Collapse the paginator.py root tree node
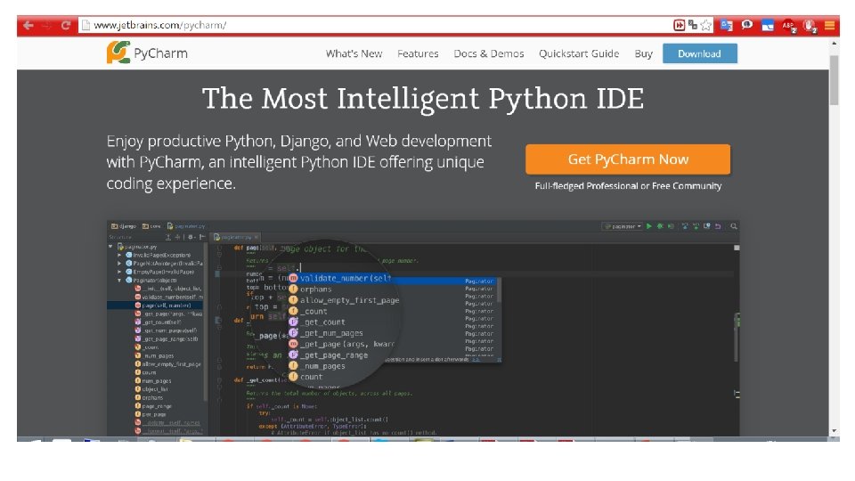 (110, 247)
